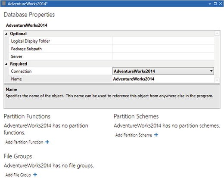Viewport: 224px width, 178px height.
Task: Click the Database Properties heading
Action: click(x=29, y=15)
